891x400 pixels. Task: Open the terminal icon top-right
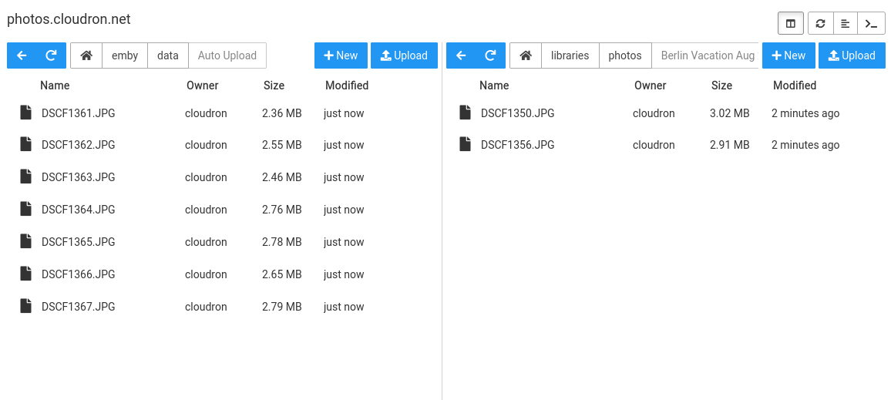pos(870,23)
